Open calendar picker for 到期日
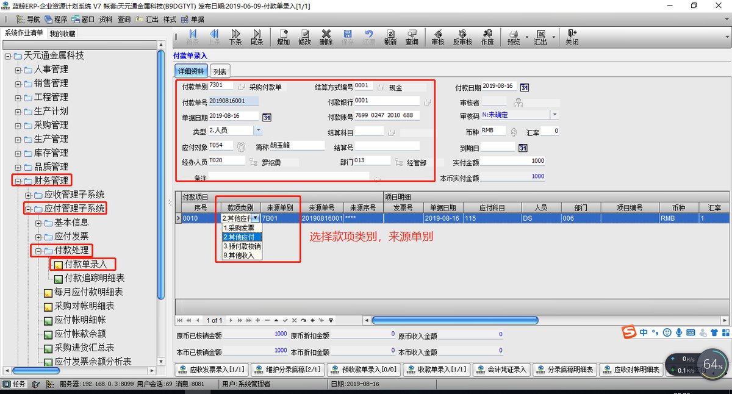The height and width of the screenshot is (394, 732). [x=523, y=148]
